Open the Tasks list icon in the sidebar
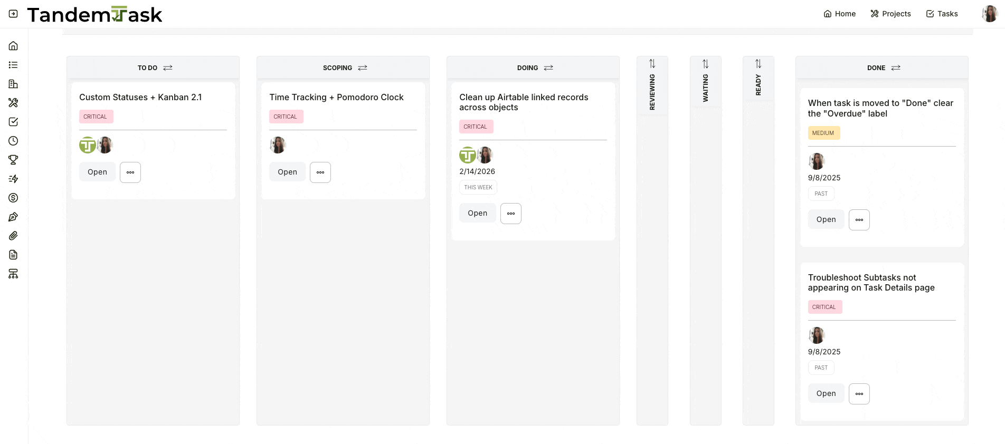The height and width of the screenshot is (444, 1005). point(13,65)
